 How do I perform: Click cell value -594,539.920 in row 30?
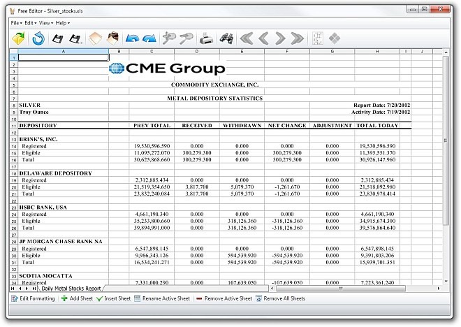pos(287,255)
